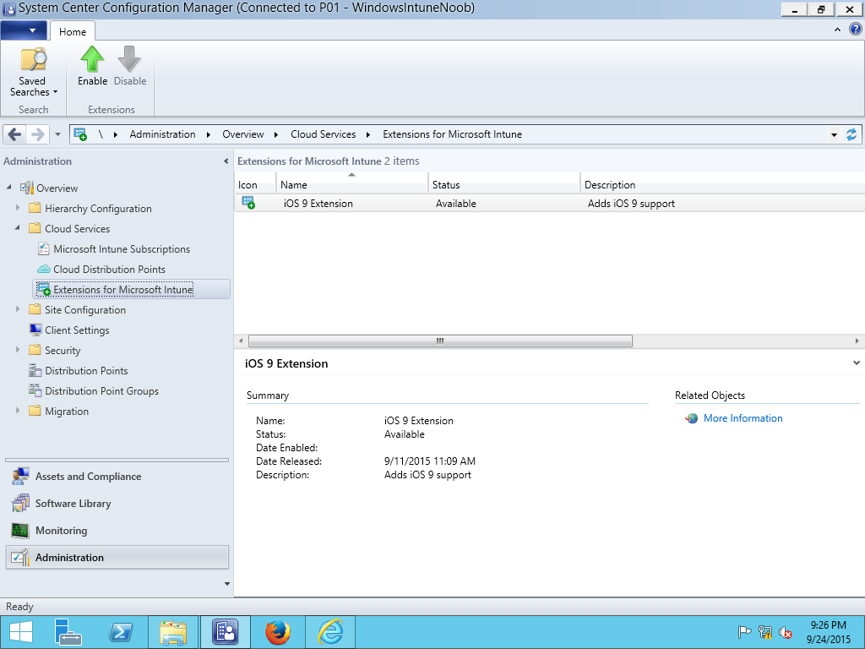Viewport: 865px width, 649px height.
Task: Select the Hierarchy Configuration tree label
Action: (98, 208)
